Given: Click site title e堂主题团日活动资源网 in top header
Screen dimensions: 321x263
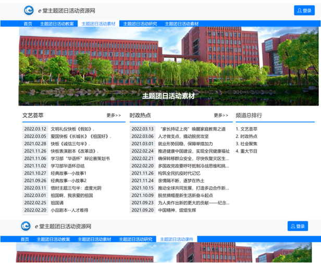Looking at the screenshot, I should point(67,10).
